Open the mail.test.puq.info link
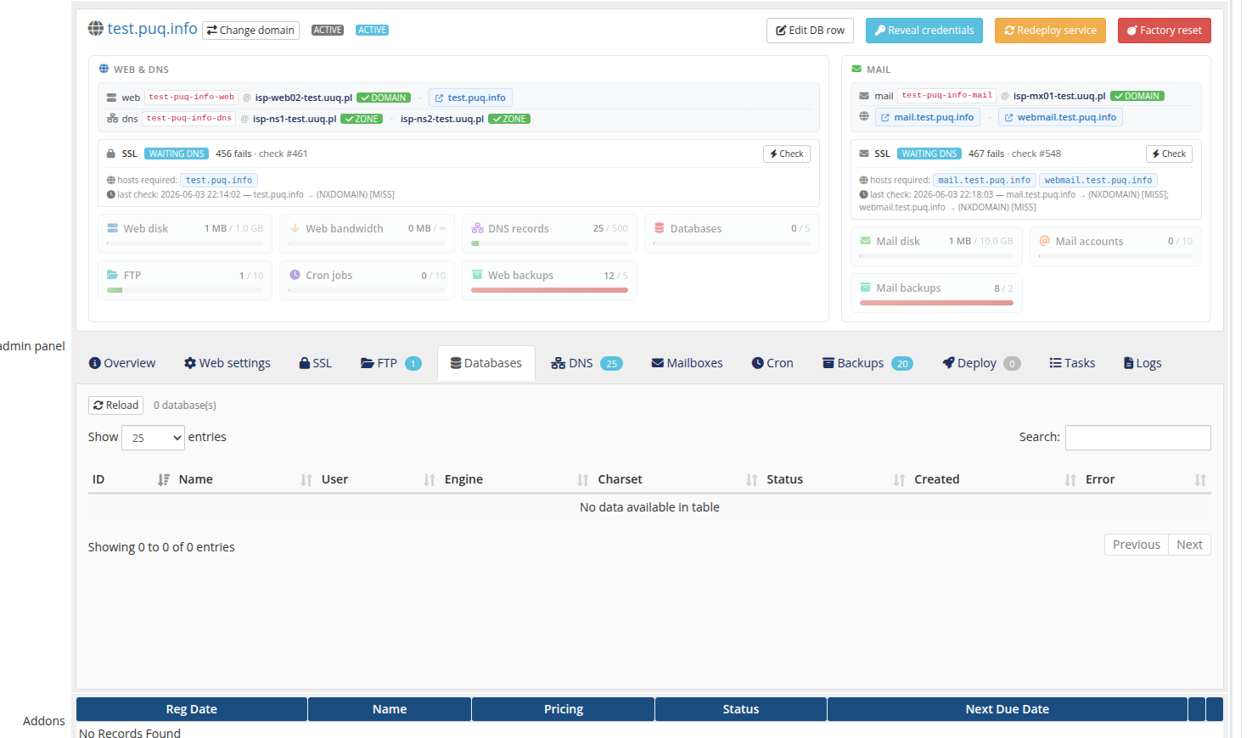1252x738 pixels. pyautogui.click(x=927, y=117)
